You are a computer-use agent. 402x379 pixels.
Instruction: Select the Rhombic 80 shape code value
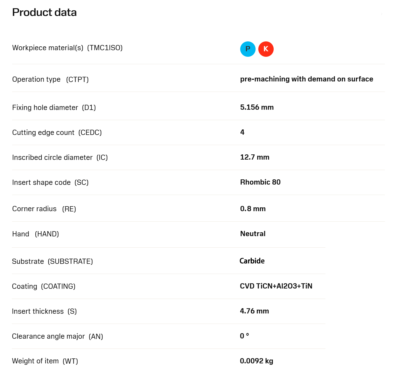(x=260, y=182)
